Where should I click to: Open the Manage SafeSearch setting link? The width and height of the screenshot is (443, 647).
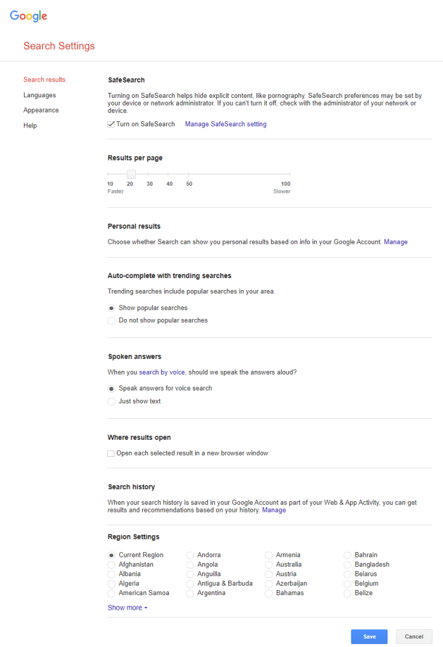pyautogui.click(x=226, y=124)
